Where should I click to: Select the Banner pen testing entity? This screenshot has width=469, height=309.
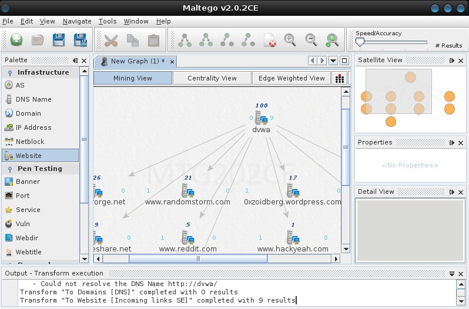(x=41, y=182)
